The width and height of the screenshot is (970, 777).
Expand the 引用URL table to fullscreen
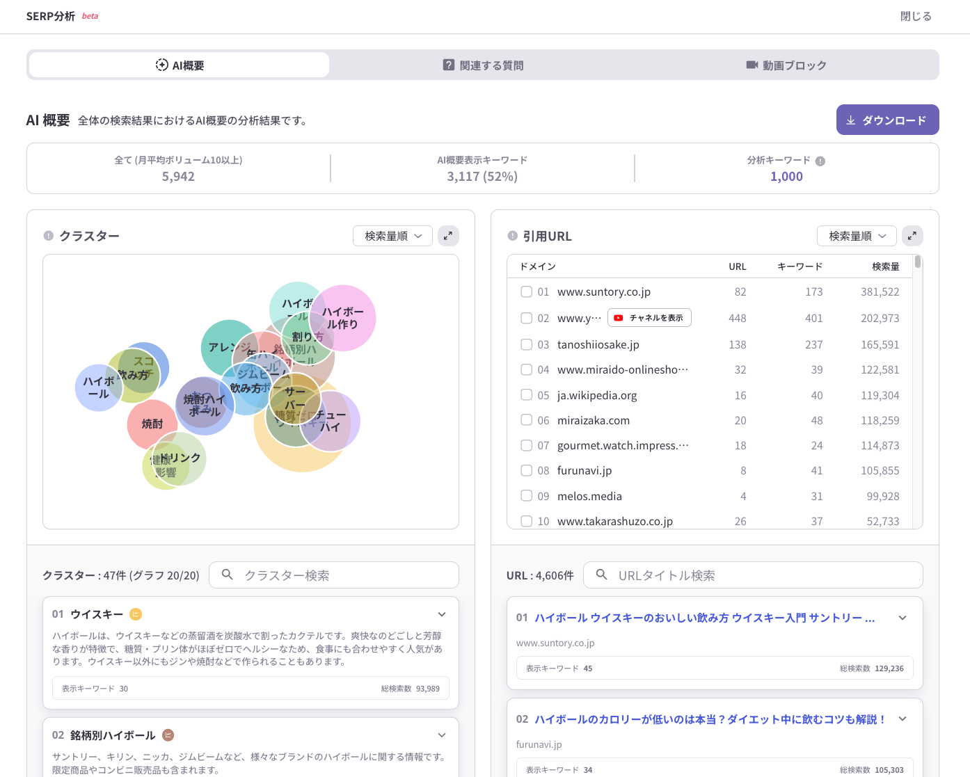[x=912, y=236]
